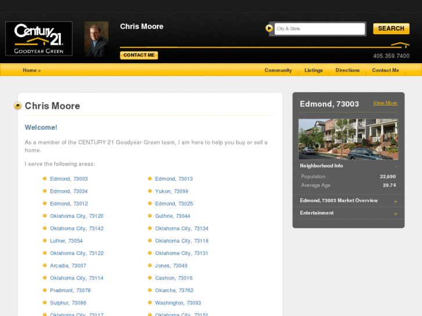Click the View More link
The width and height of the screenshot is (422, 316).
pyautogui.click(x=385, y=103)
